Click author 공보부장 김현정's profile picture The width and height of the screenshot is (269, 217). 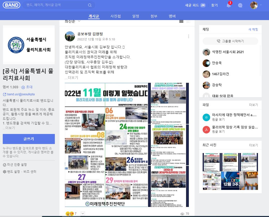click(70, 36)
